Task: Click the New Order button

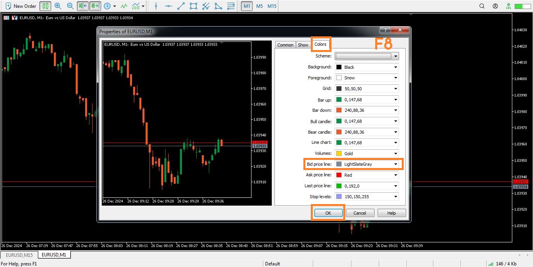Action: tap(21, 6)
